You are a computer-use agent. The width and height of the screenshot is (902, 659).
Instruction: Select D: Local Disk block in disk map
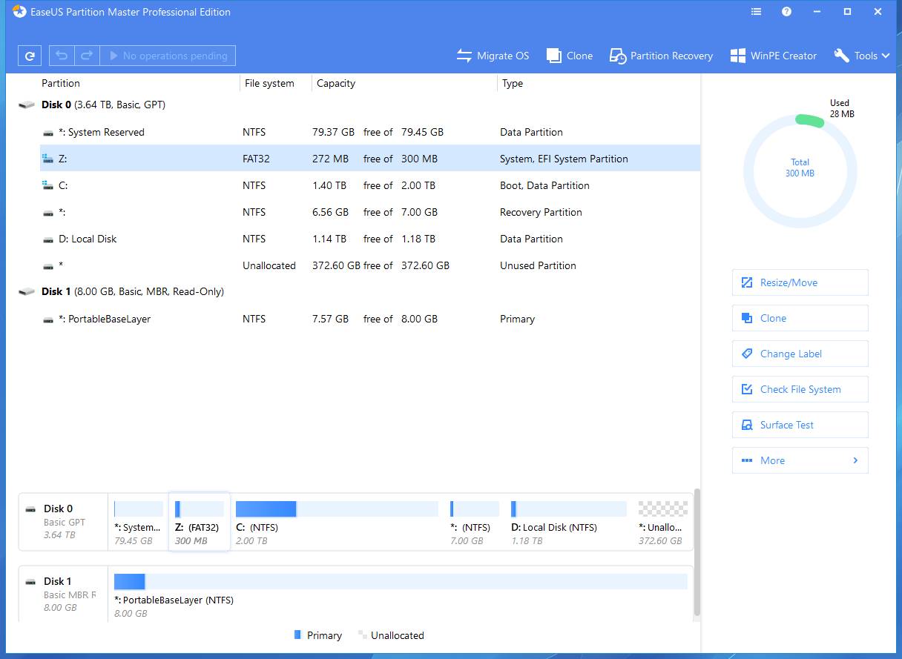click(569, 522)
